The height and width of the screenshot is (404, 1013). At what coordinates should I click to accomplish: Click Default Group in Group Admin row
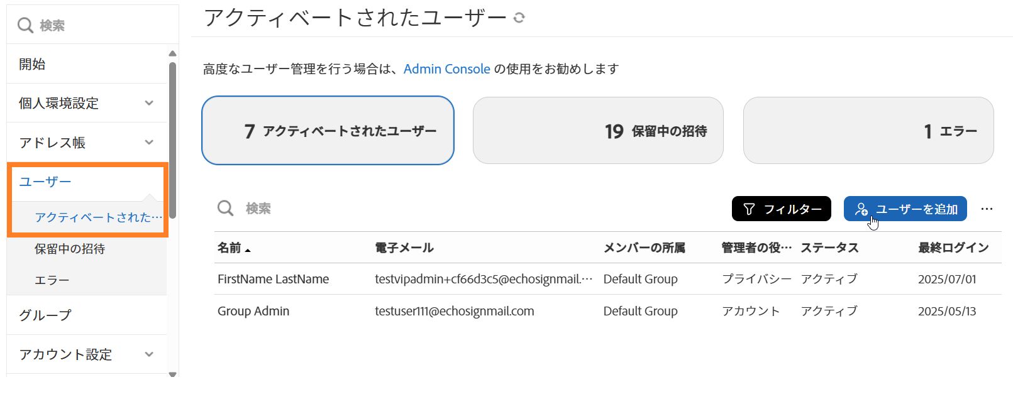click(x=640, y=311)
